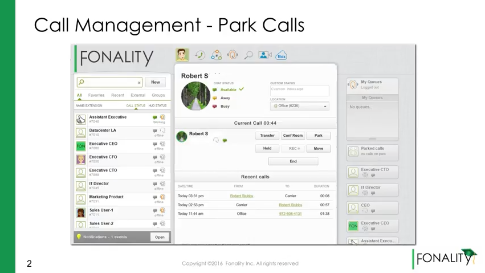Switch to the External tab
This screenshot has height=273, width=485.
click(x=138, y=95)
